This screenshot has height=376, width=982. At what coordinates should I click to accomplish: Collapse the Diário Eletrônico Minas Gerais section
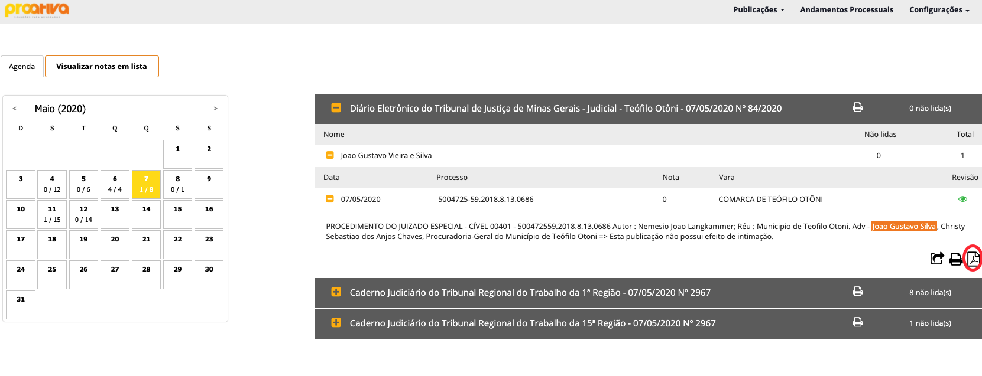tap(336, 107)
